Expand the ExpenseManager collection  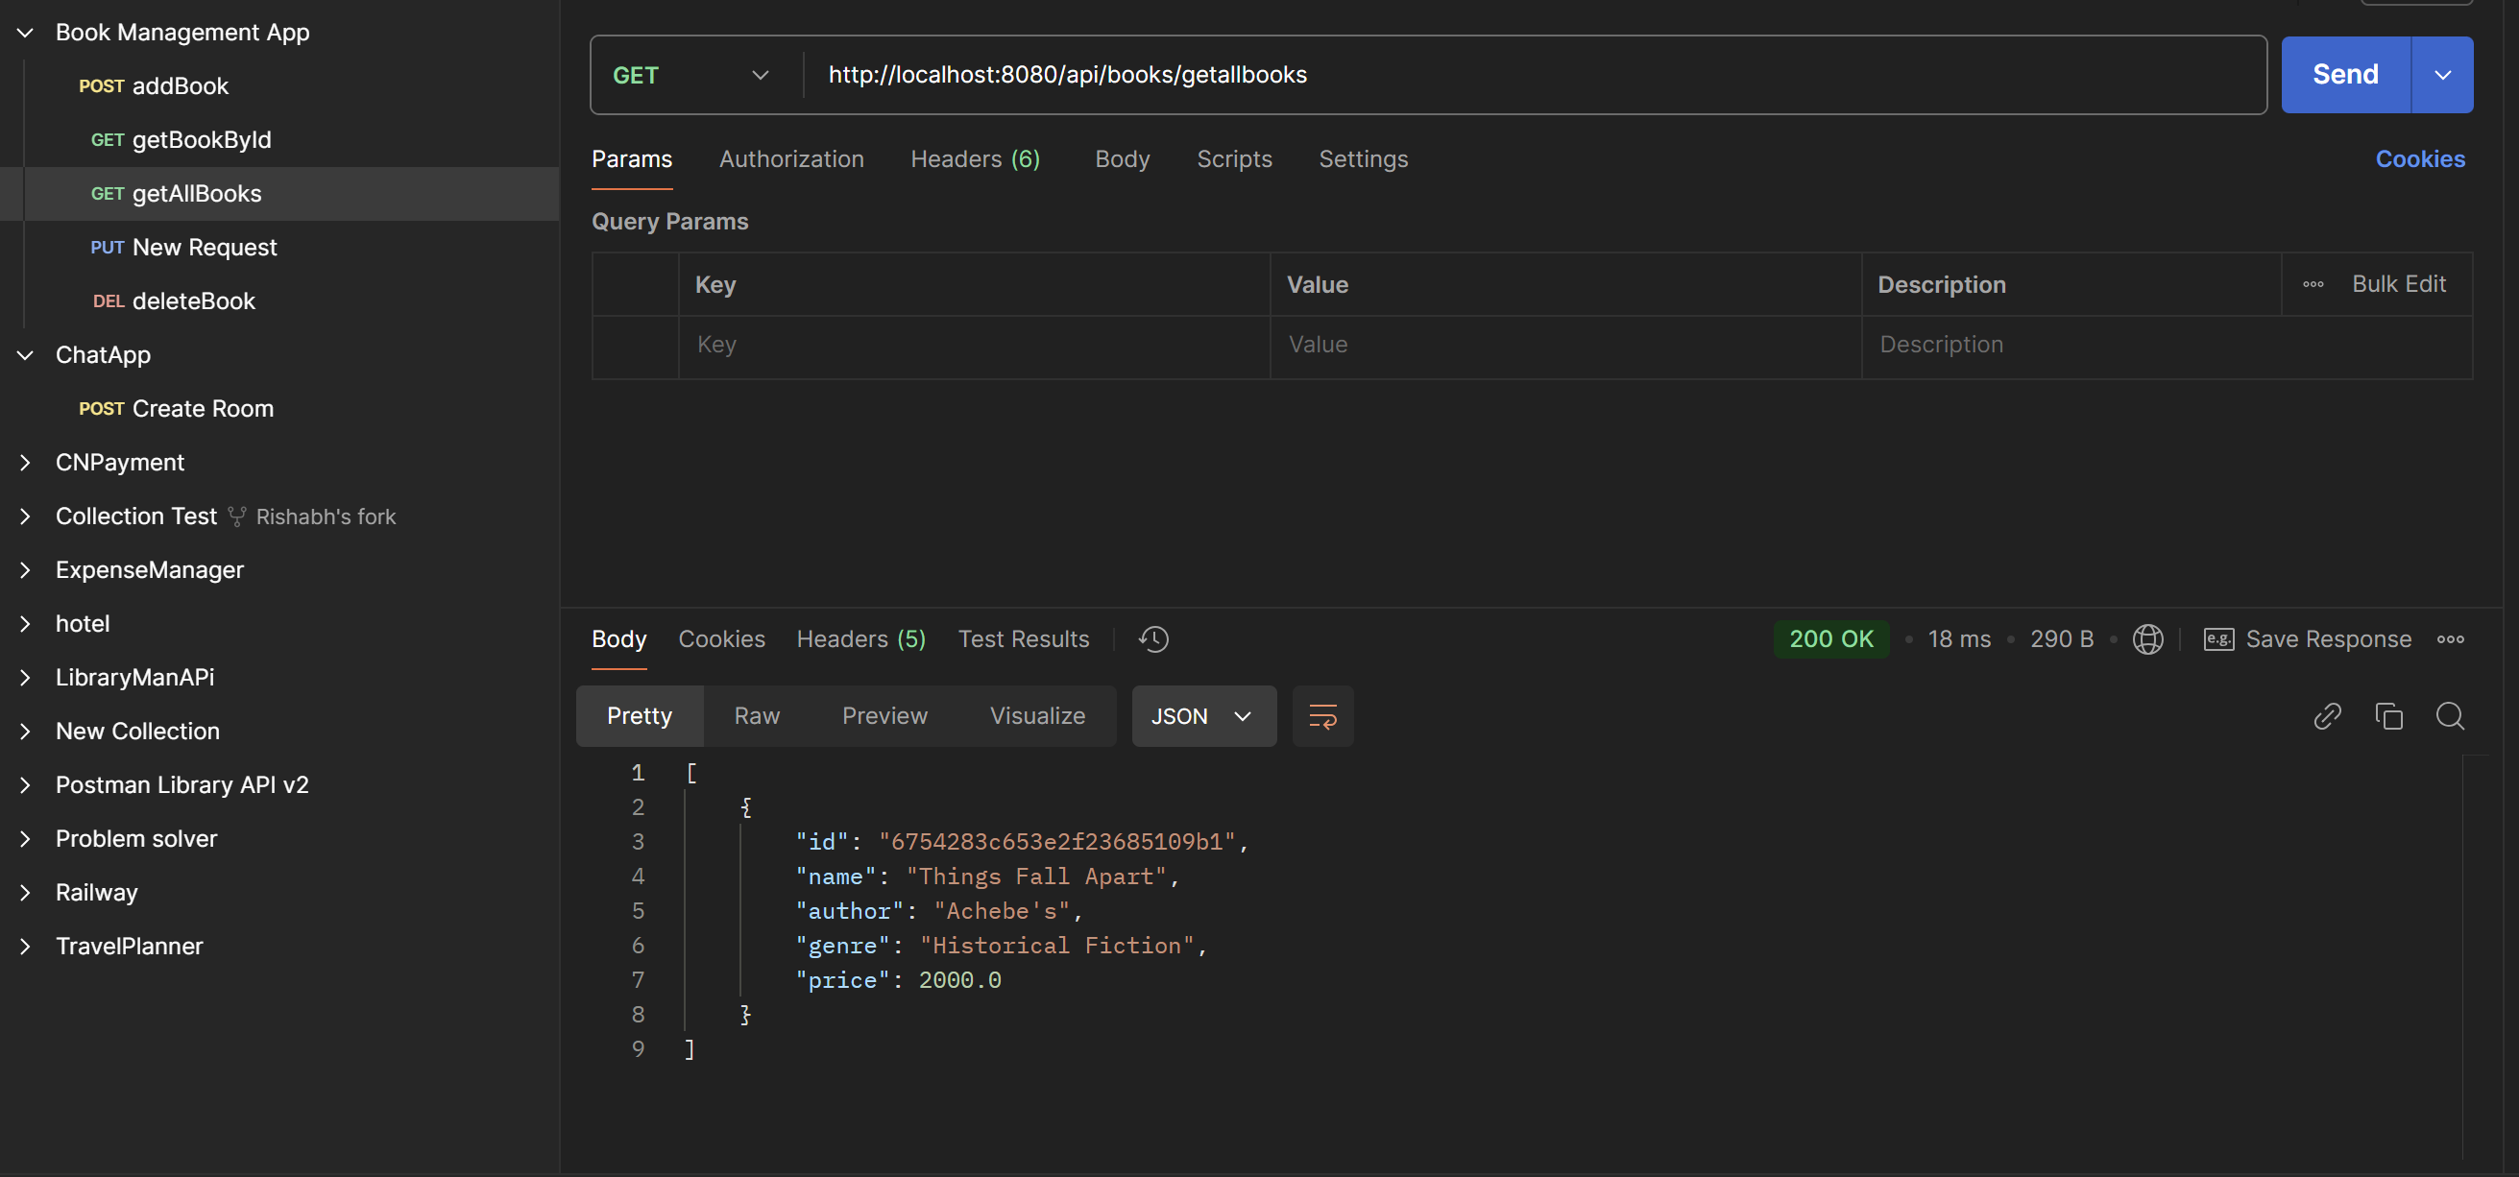(x=24, y=569)
